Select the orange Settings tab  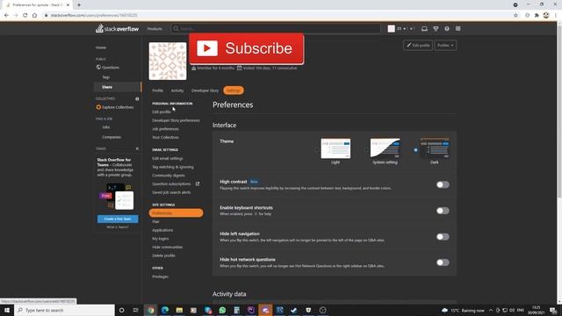point(234,90)
